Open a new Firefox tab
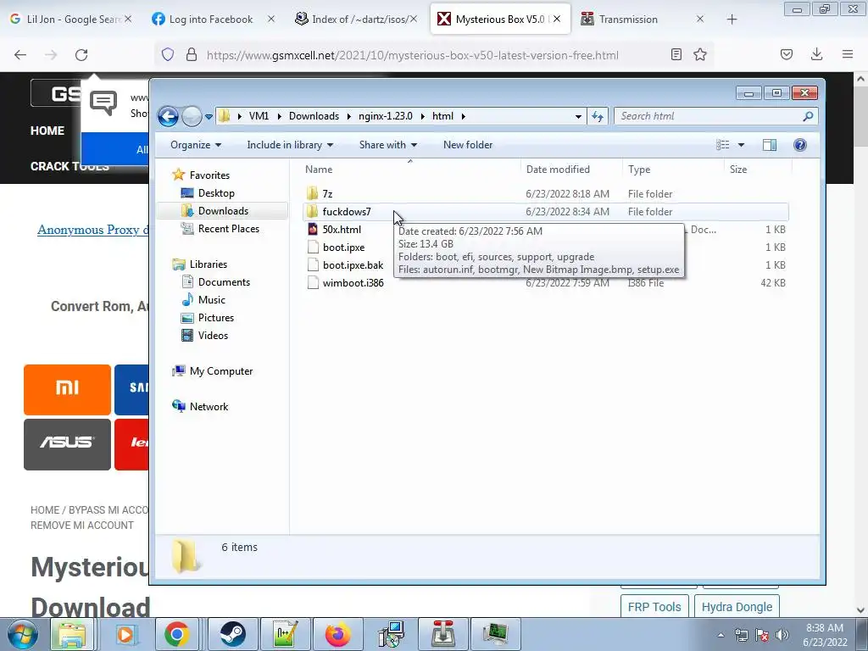The image size is (868, 651). click(x=732, y=19)
